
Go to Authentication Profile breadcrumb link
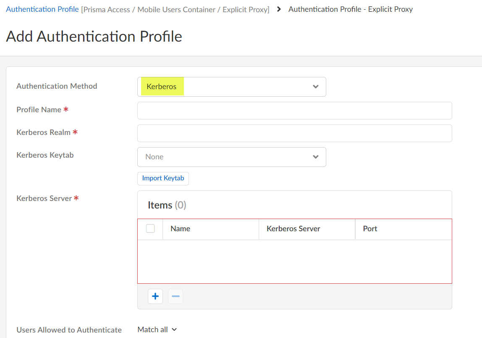point(42,9)
